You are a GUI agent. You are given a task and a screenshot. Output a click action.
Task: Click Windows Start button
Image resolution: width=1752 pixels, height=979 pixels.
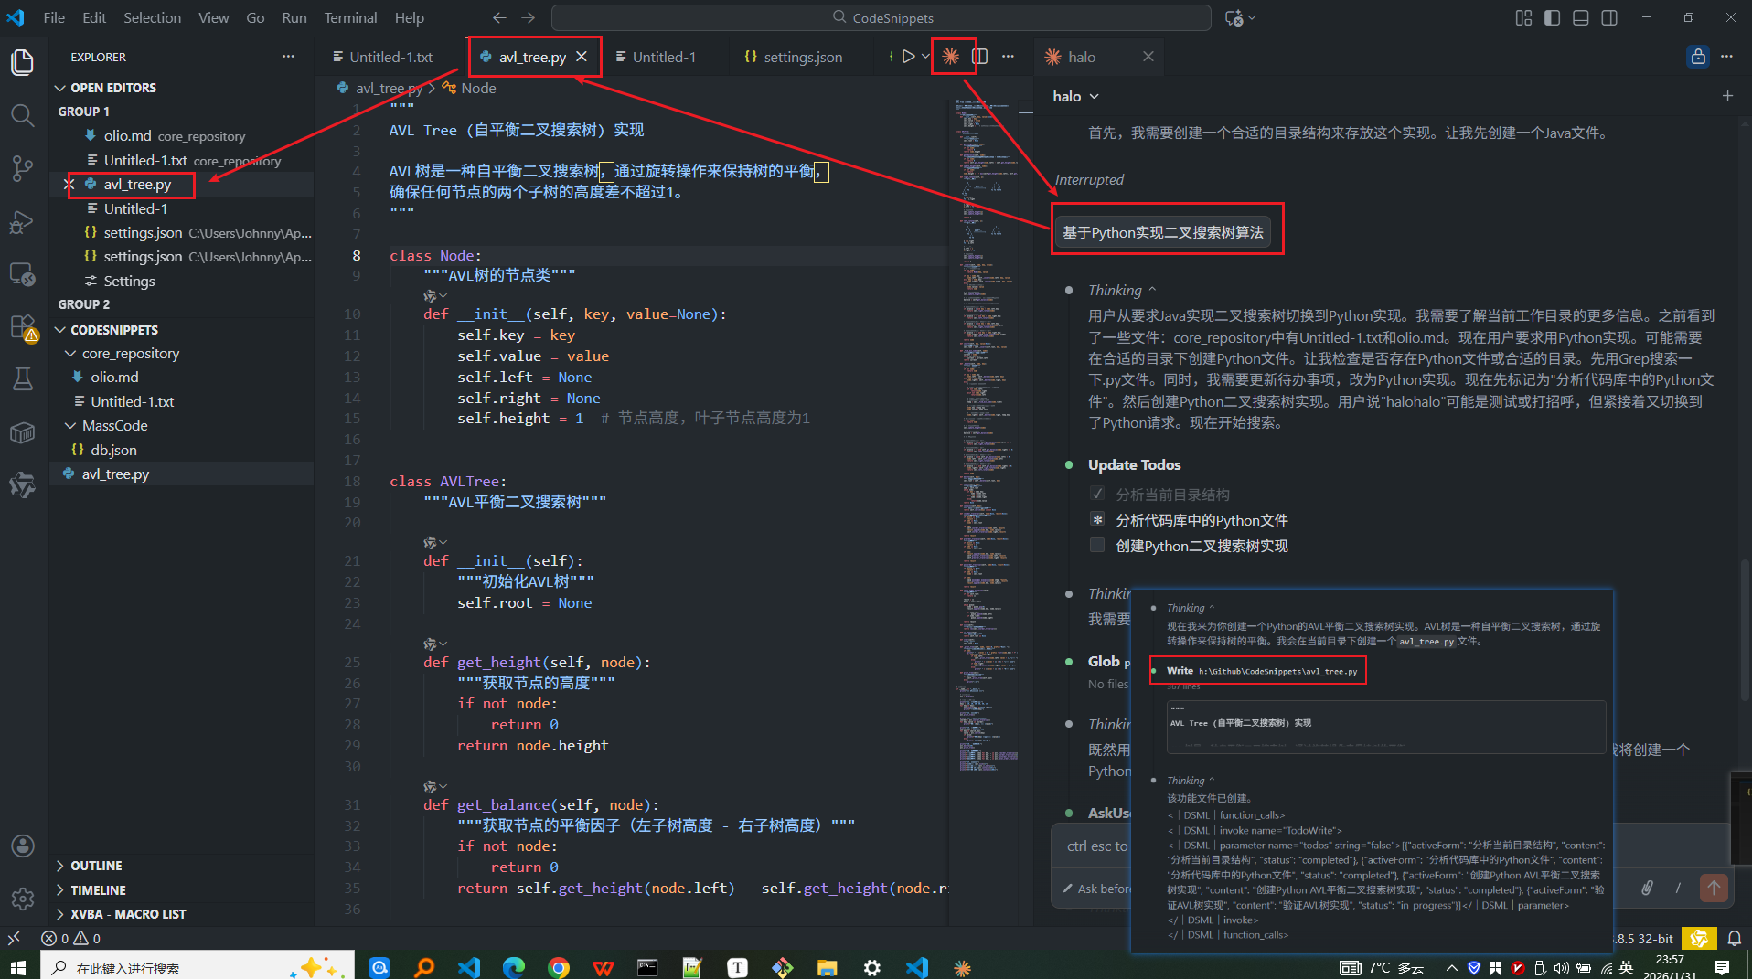19,966
